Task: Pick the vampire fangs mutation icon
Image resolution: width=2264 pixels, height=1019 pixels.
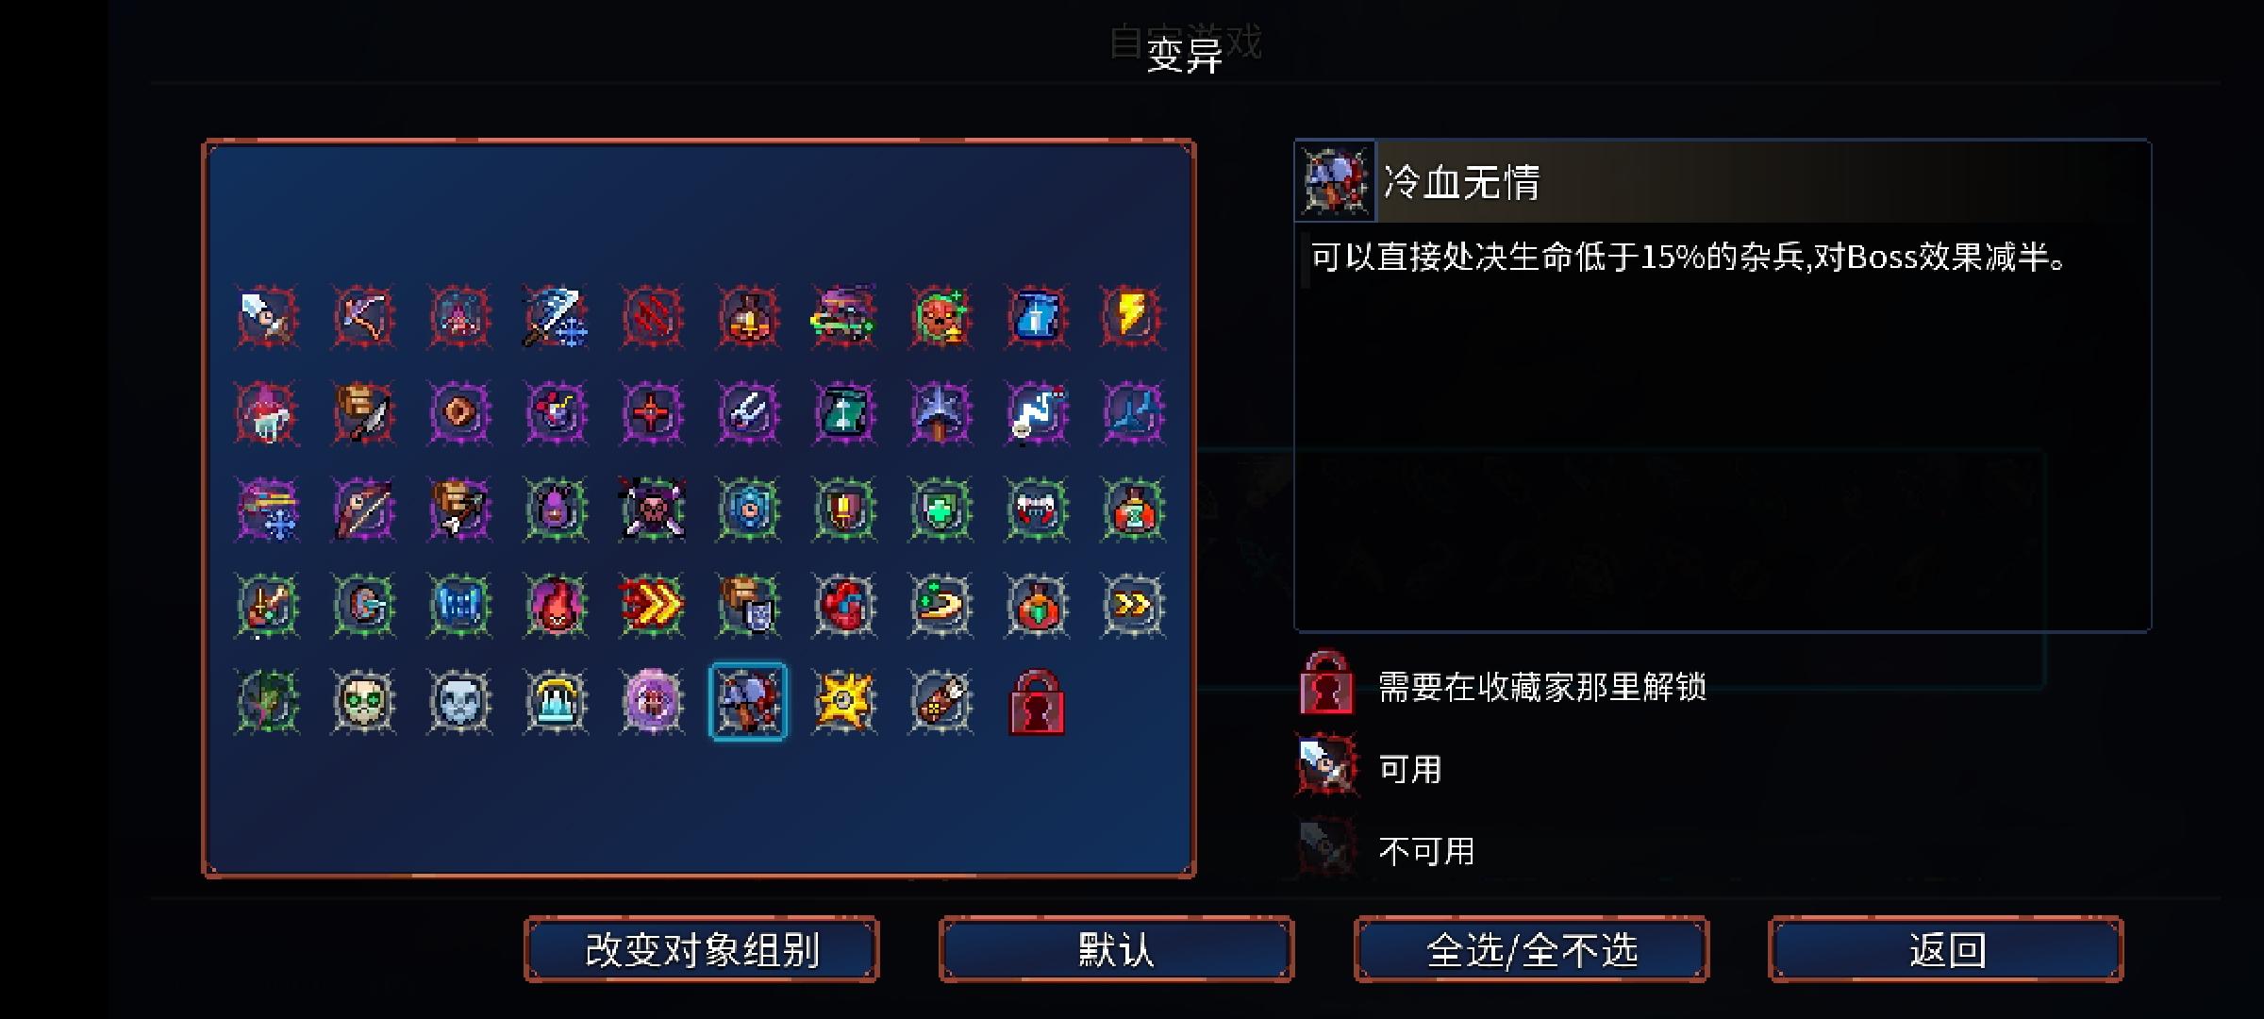Action: click(1036, 509)
